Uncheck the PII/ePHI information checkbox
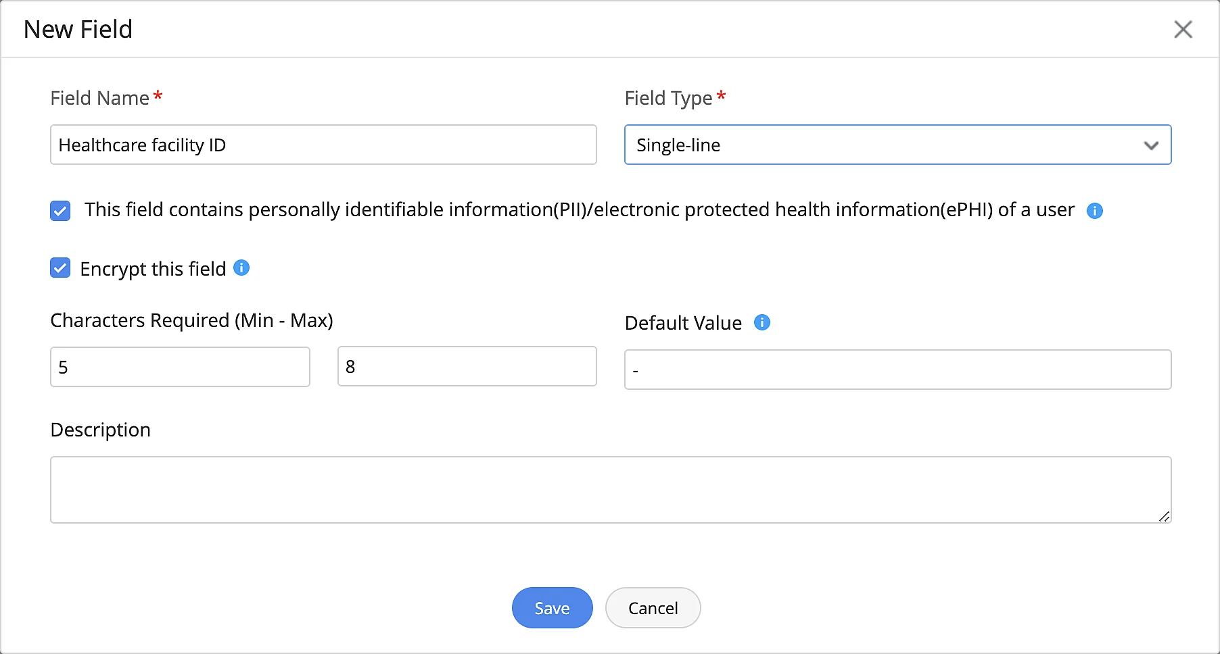This screenshot has height=654, width=1220. coord(60,211)
